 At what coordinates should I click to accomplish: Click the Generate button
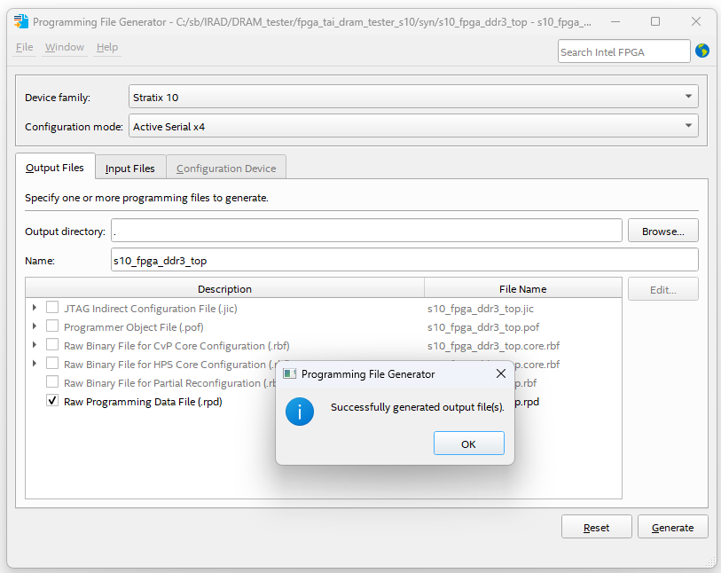click(672, 526)
